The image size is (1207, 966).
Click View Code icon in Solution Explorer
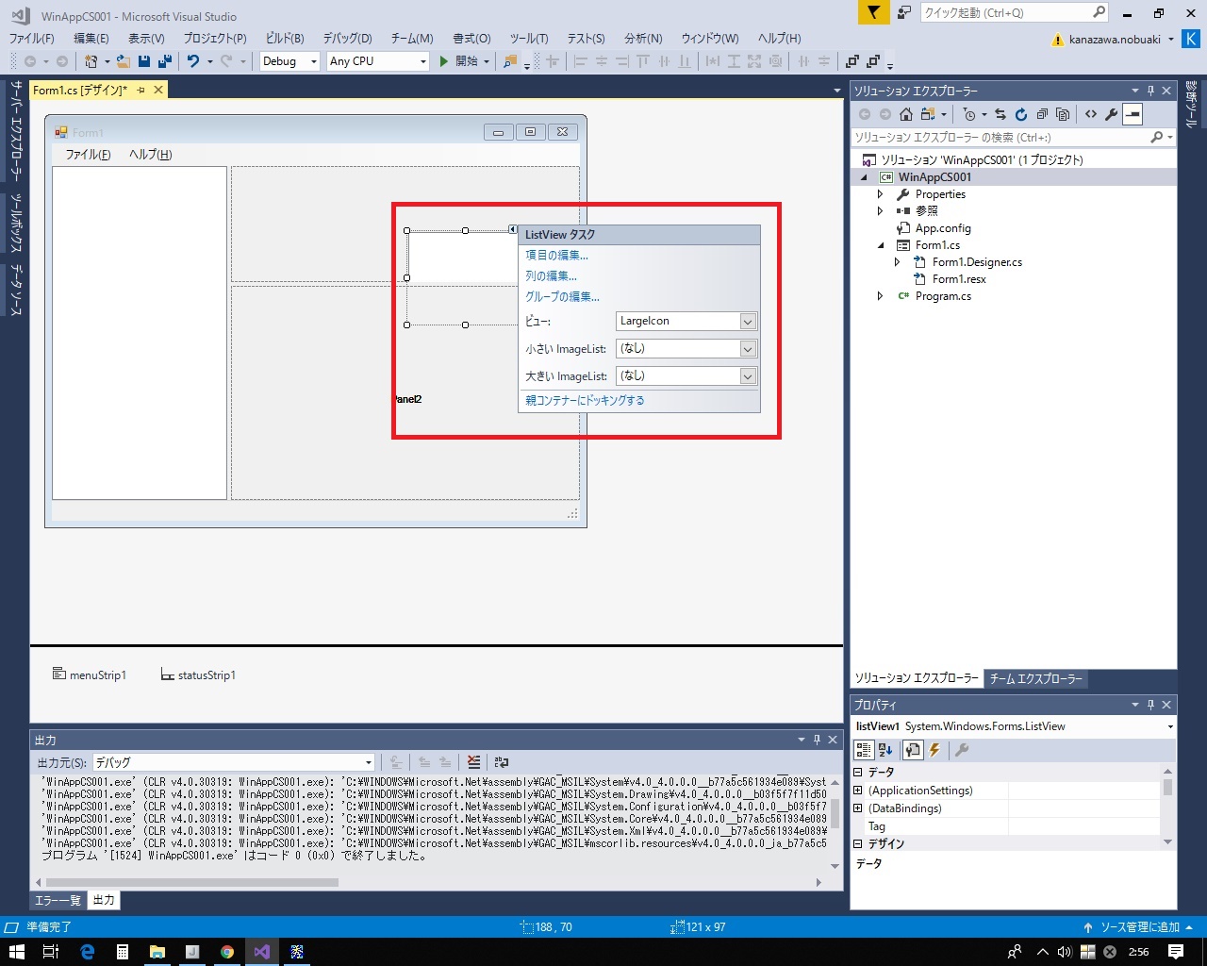click(1091, 114)
